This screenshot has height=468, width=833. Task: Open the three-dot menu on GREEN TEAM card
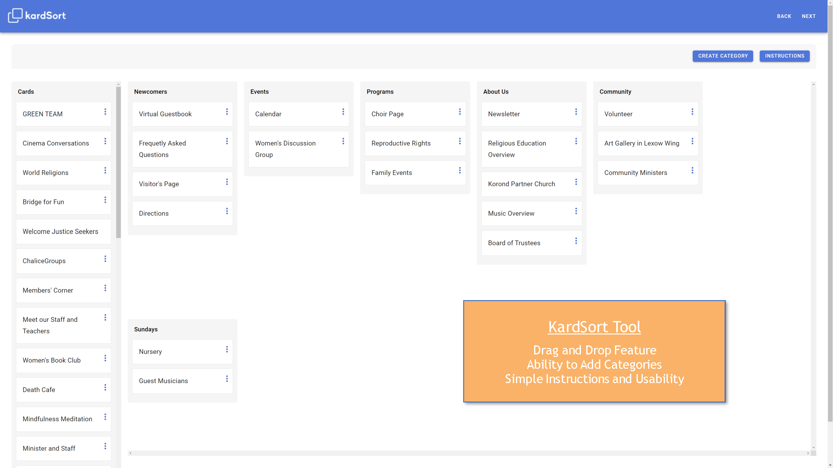tap(105, 112)
